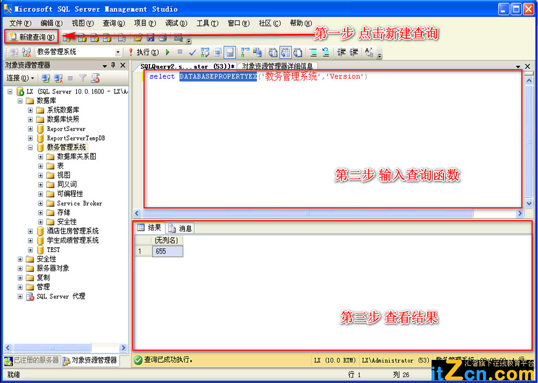The image size is (538, 383).
Task: Comment out the selected lines
Action: 313,52
